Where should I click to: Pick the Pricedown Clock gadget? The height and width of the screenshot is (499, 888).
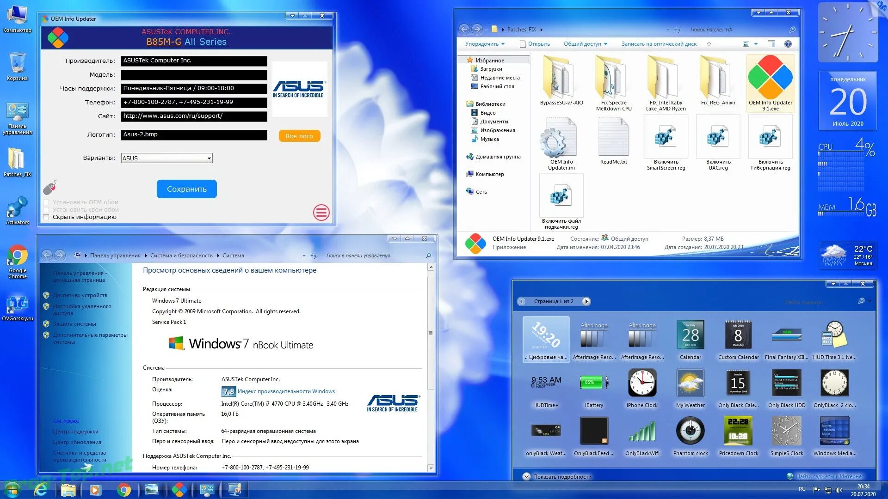pos(738,436)
